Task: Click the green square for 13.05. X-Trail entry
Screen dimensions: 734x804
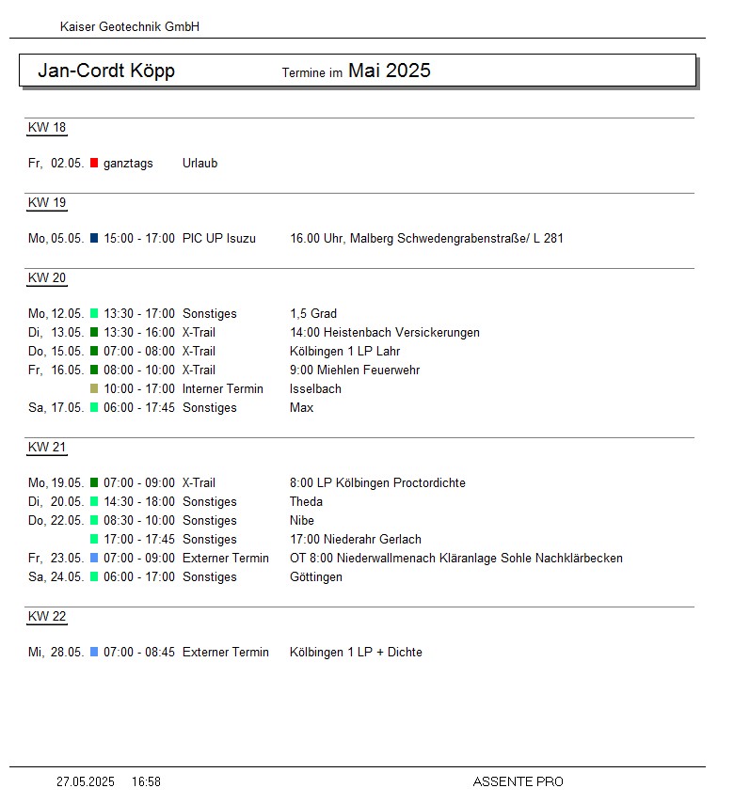Action: pos(94,332)
